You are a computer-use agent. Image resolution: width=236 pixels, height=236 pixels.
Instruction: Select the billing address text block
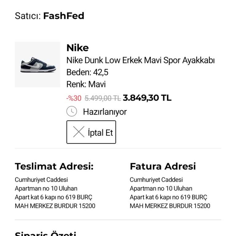coord(170,193)
